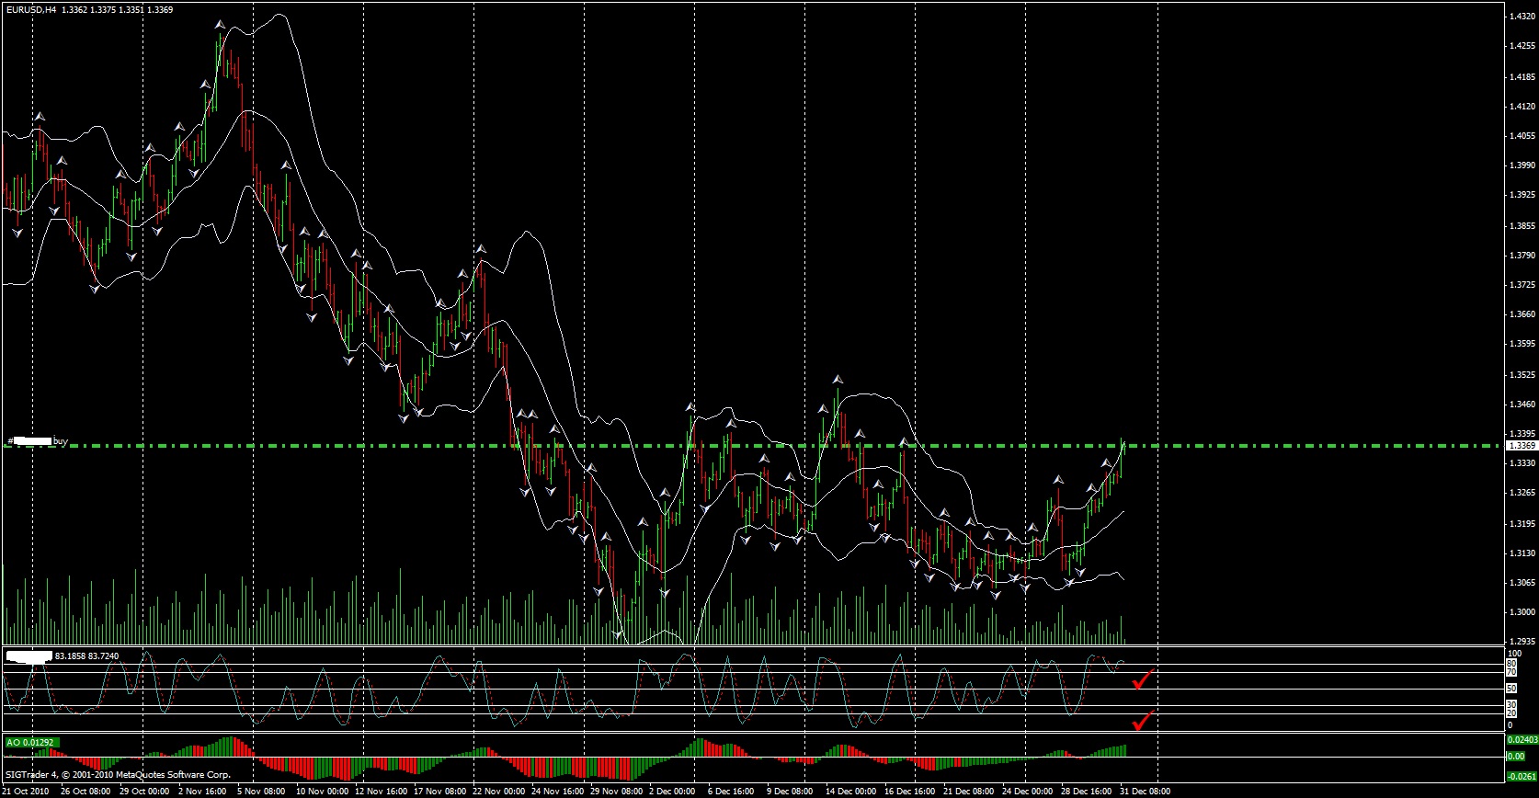Click time axis label 5 Nov 08:00

[x=259, y=791]
